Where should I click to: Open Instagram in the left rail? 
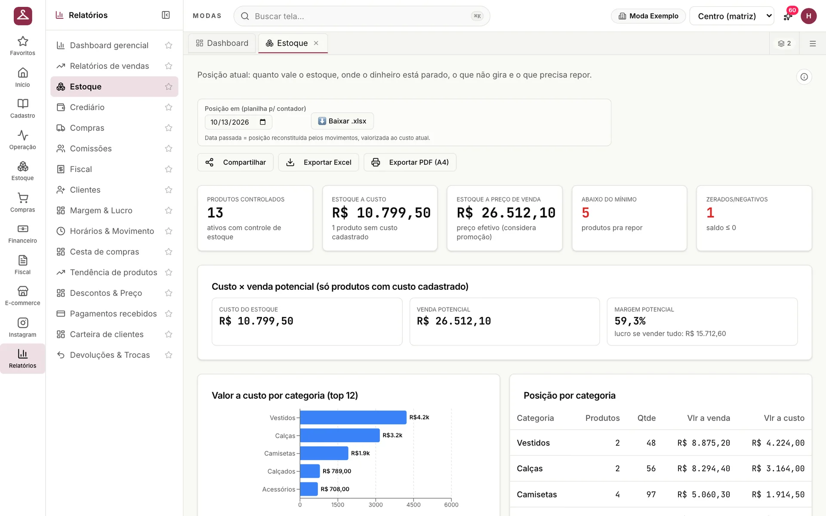pos(22,328)
